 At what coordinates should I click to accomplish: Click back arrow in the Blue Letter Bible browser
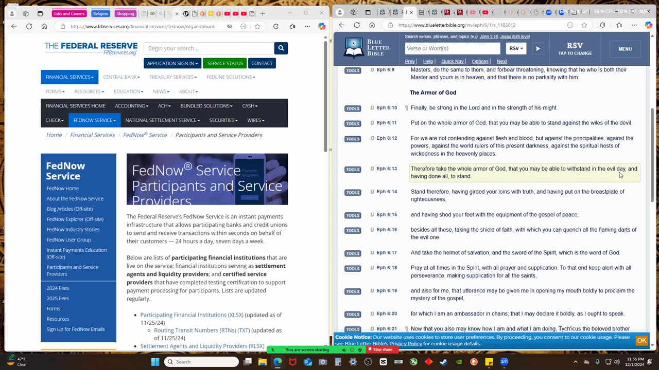coord(342,25)
